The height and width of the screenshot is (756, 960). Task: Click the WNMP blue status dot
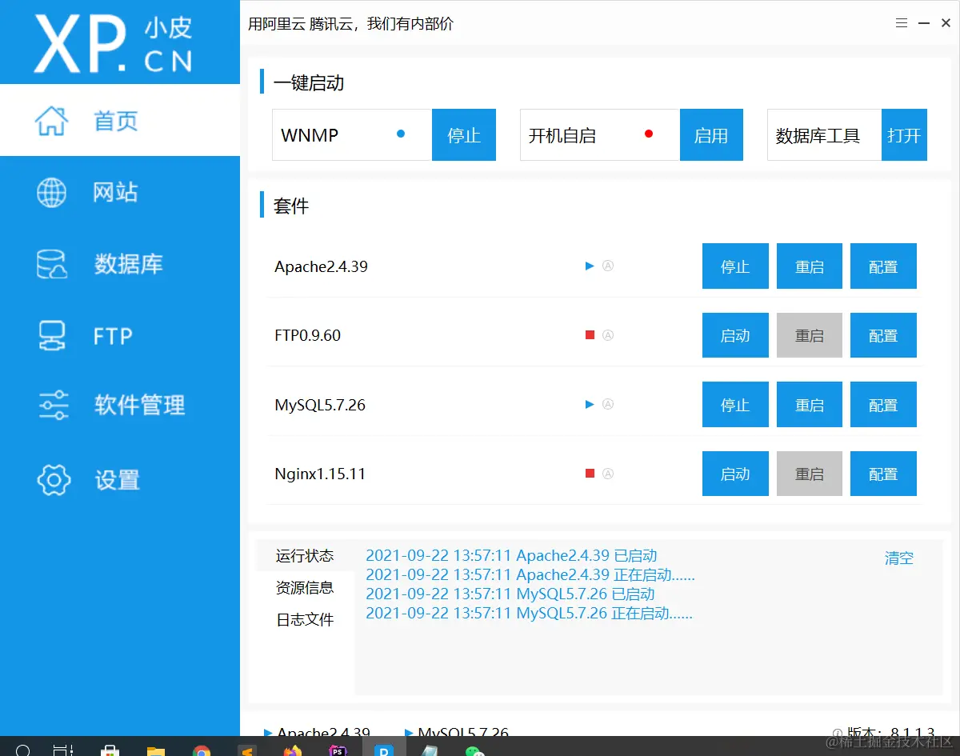pyautogui.click(x=401, y=134)
